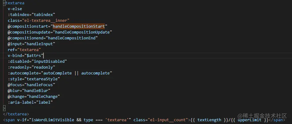This screenshot has width=292, height=124.
Task: Click isWordLimitVisible in the span v-if
Action: [x=52, y=120]
